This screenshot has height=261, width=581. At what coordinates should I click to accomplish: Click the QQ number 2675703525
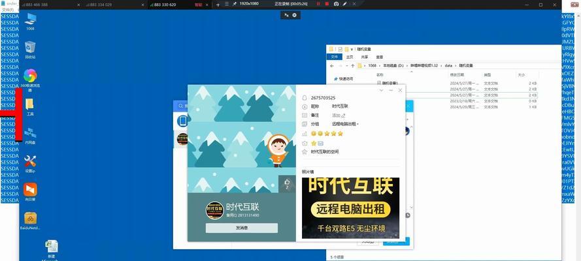[323, 98]
